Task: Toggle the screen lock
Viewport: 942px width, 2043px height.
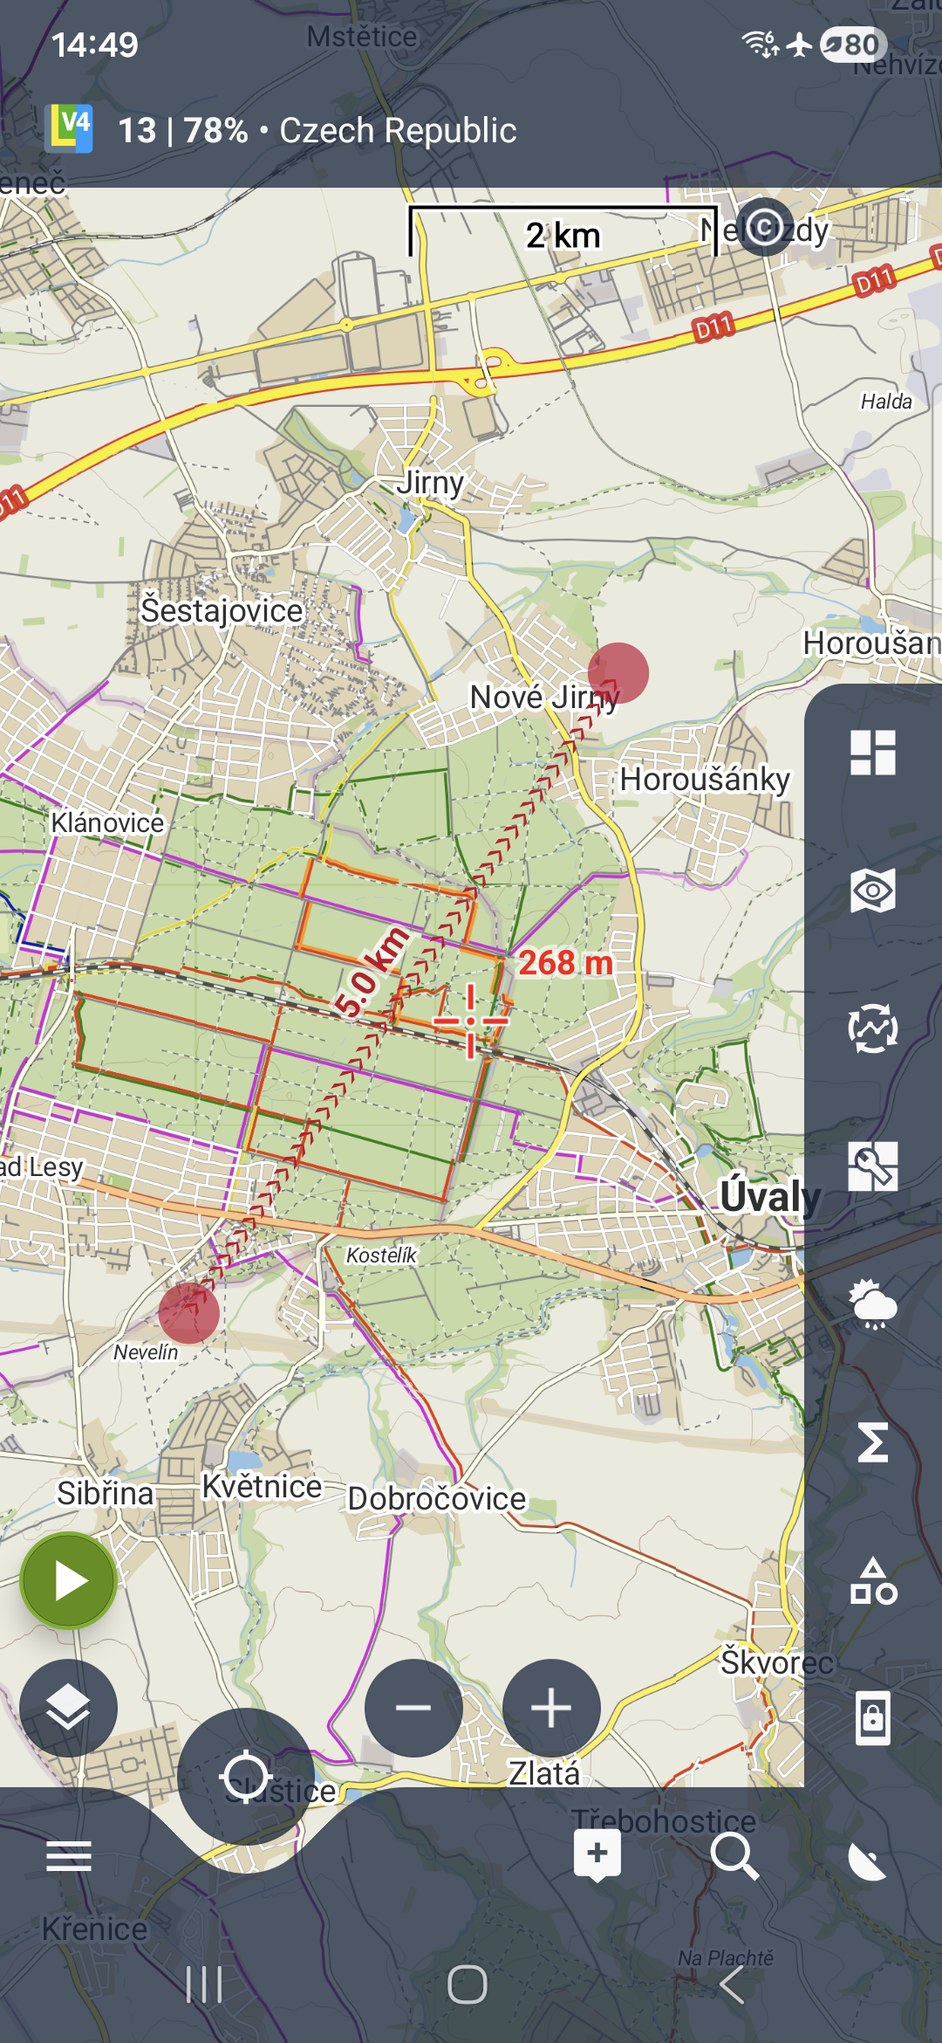Action: pos(873,1718)
